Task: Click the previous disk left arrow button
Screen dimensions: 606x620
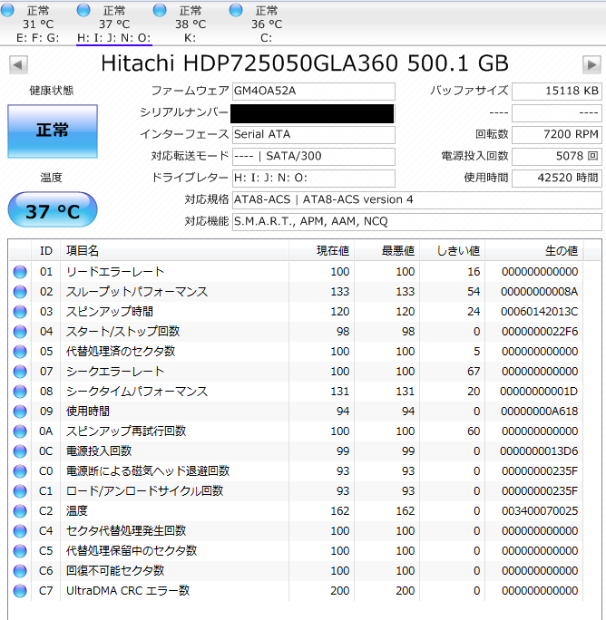Action: click(18, 65)
